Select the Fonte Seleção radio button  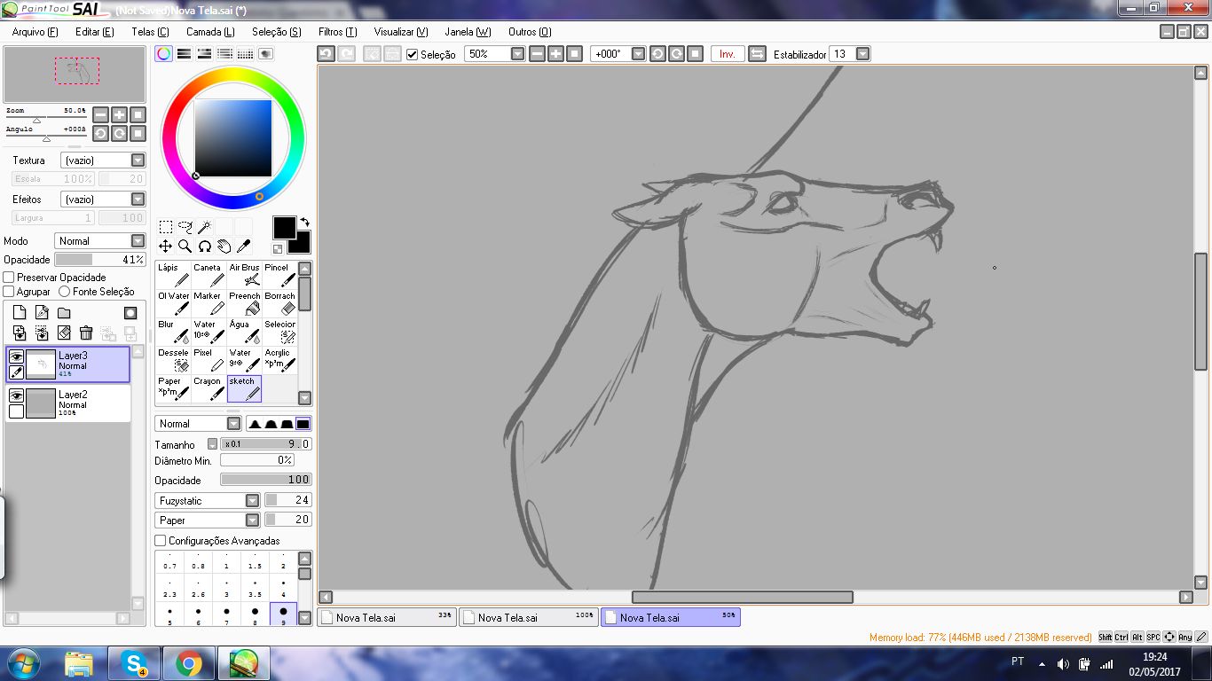[x=64, y=292]
